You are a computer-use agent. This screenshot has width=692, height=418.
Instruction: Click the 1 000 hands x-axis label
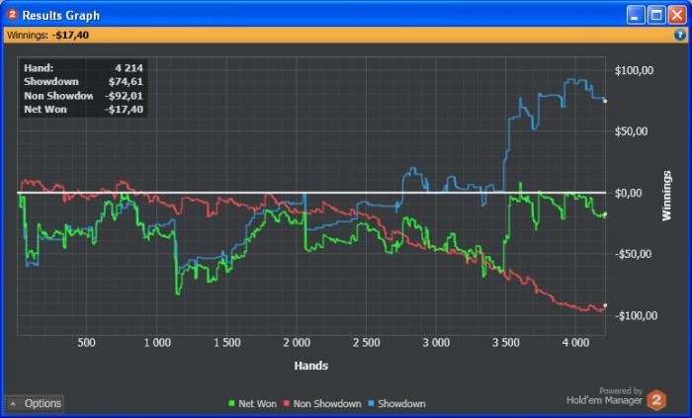coord(157,343)
